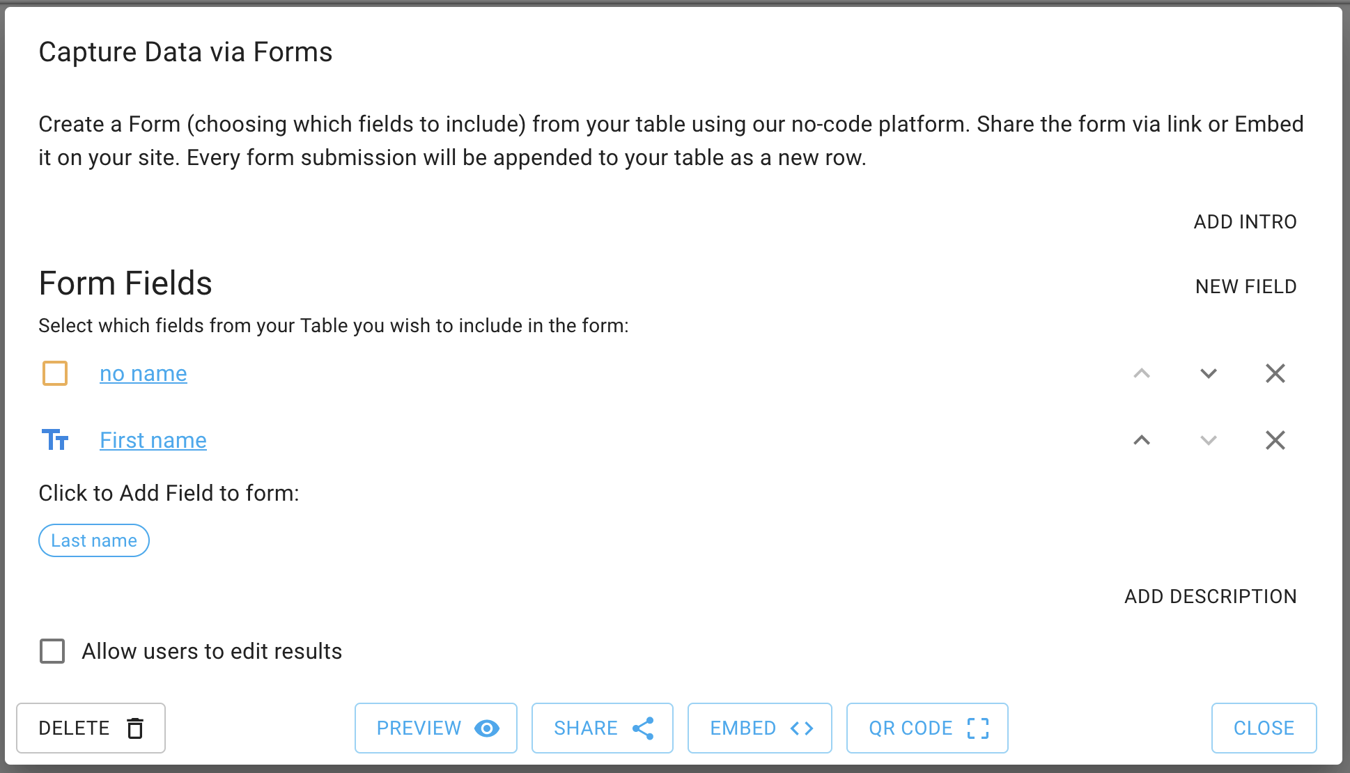Viewport: 1350px width, 773px height.
Task: Click the move-up arrow for 'First name'
Action: tap(1142, 439)
